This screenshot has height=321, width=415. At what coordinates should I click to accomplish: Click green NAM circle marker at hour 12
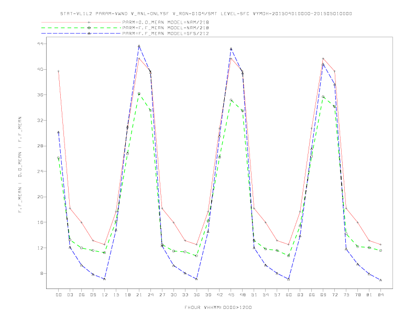point(105,253)
